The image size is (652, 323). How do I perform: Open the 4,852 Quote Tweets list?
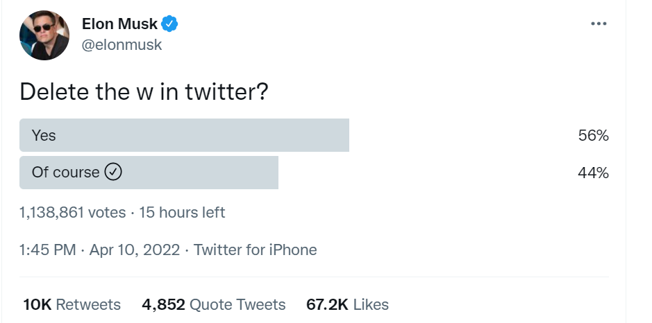click(213, 305)
